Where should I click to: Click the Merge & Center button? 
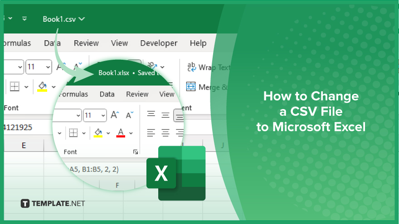pyautogui.click(x=207, y=87)
